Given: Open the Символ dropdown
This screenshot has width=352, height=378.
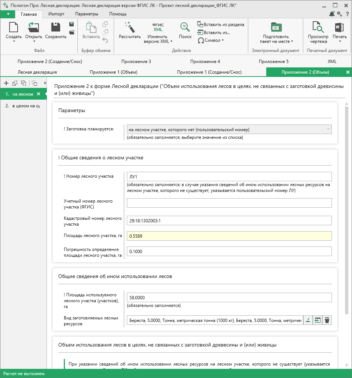Looking at the screenshot, I should coord(223,40).
